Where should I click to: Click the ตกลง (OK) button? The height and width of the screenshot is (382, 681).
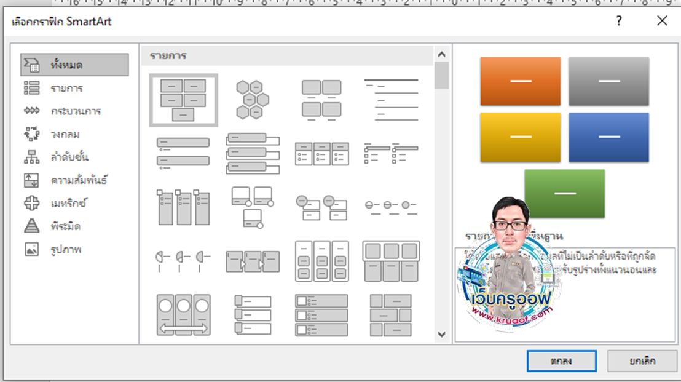pos(561,361)
